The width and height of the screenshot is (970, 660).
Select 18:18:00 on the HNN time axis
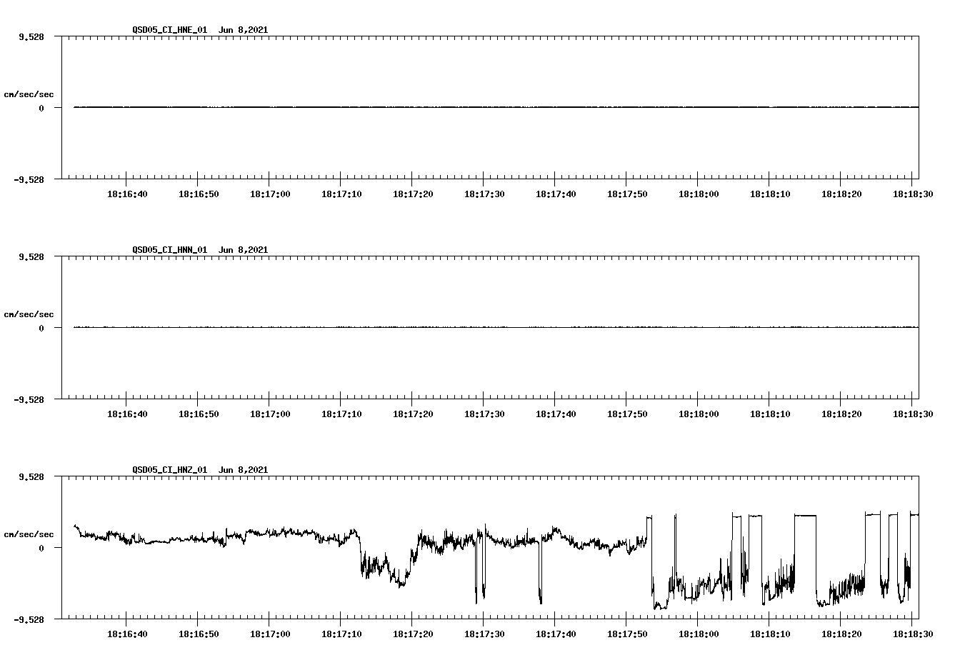[699, 414]
